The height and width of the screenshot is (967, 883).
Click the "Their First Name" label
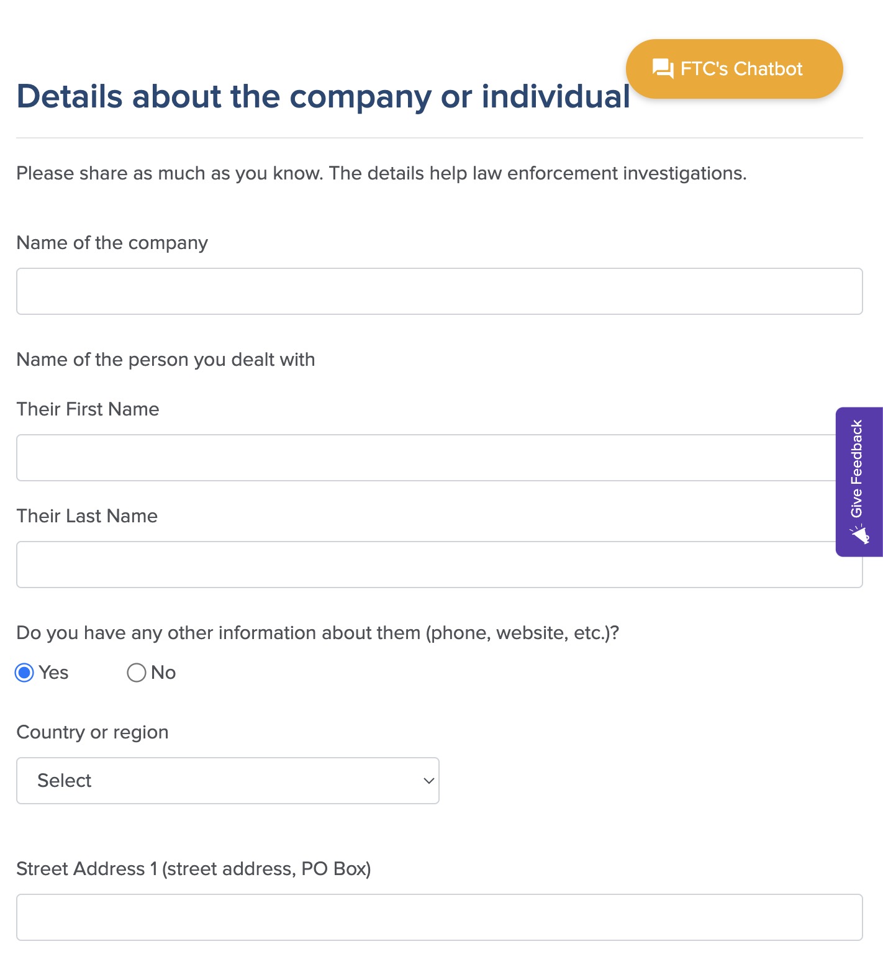click(x=88, y=409)
